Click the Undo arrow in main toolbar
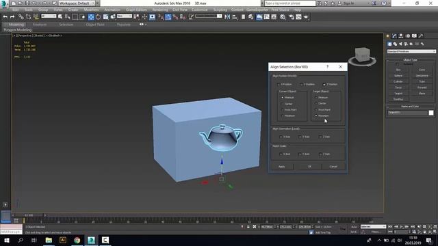Screen dimensions: 438x246 pos(5,17)
